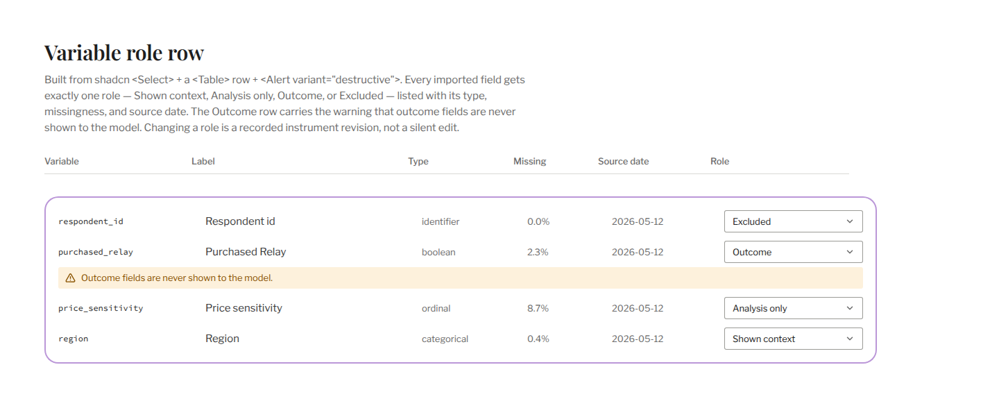Click the Type column header
Screen dimensions: 999x408
(x=418, y=161)
